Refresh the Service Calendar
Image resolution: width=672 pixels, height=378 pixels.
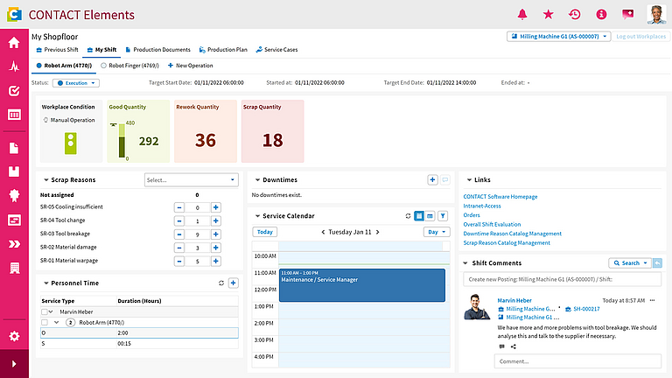(x=408, y=216)
